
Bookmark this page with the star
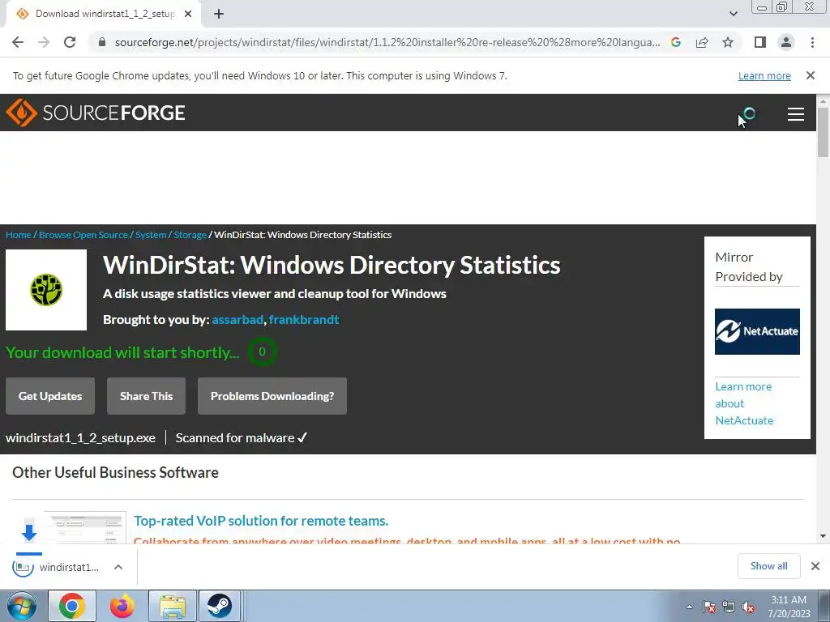point(728,42)
